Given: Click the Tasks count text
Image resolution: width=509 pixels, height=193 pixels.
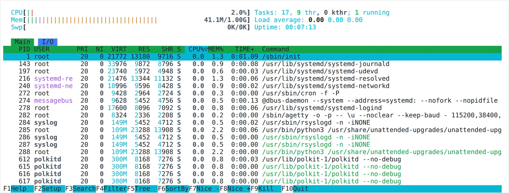Looking at the screenshot, I should tap(322, 13).
